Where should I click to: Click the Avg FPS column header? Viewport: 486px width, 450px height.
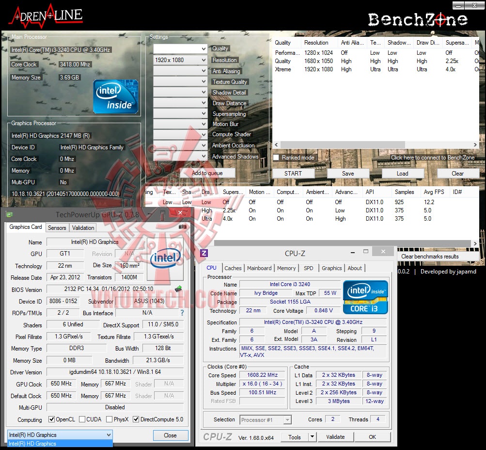[x=434, y=192]
